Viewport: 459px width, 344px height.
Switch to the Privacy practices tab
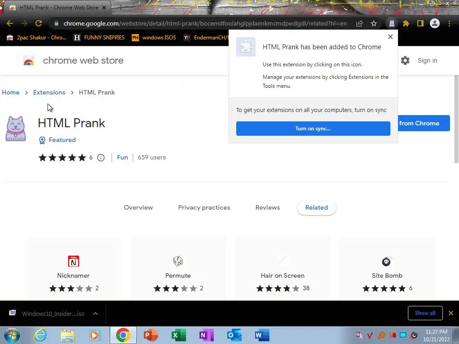[x=204, y=208]
